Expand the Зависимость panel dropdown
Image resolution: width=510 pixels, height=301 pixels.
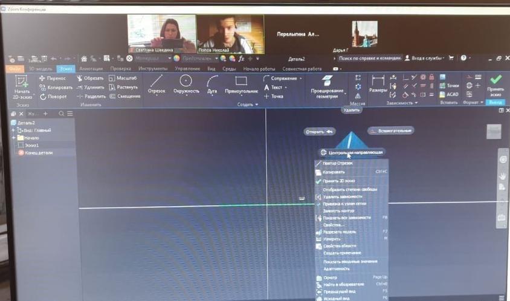(x=402, y=103)
